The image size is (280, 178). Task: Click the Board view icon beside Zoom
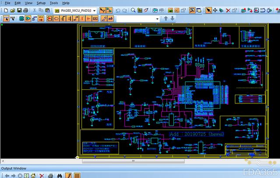pyautogui.click(x=140, y=10)
